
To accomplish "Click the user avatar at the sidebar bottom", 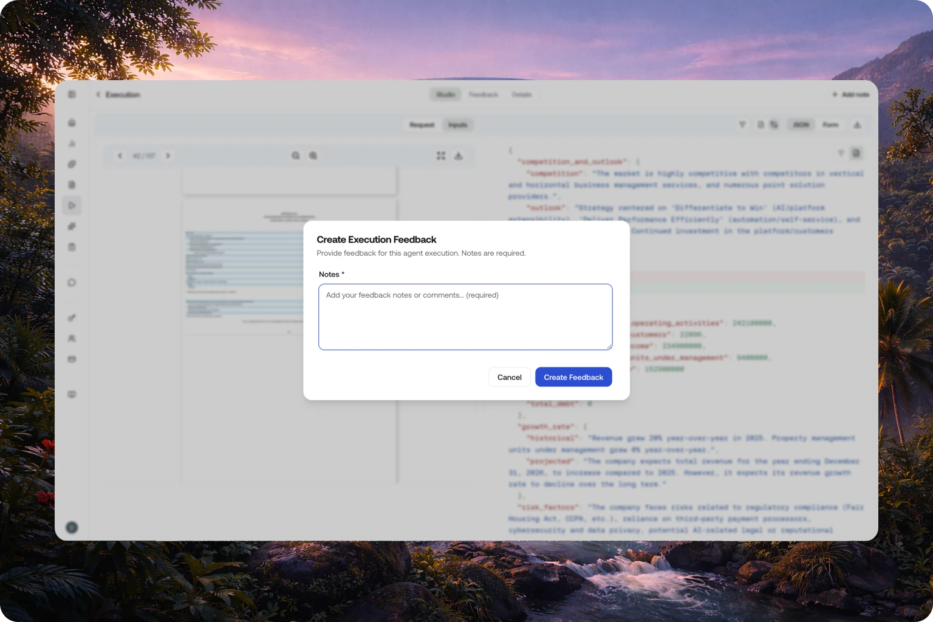I will pos(72,527).
